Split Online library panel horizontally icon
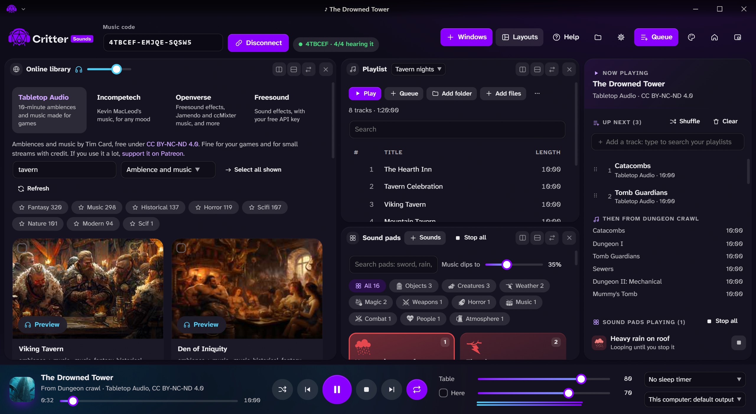The width and height of the screenshot is (756, 414). pyautogui.click(x=294, y=69)
